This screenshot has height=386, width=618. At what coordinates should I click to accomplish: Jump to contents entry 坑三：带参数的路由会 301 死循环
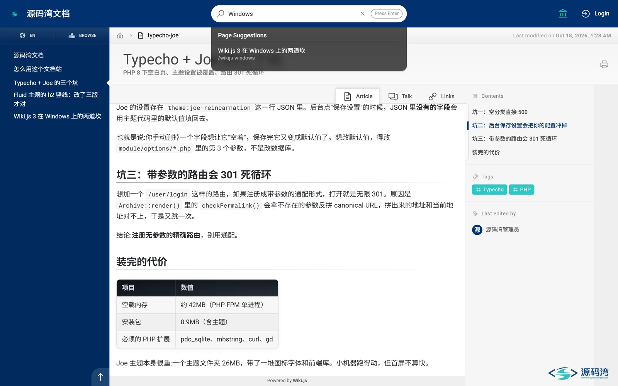(x=514, y=139)
